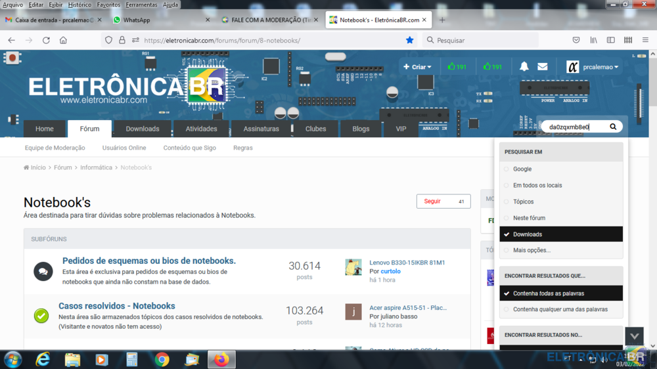Open the Assinaturas tab
657x369 pixels.
pyautogui.click(x=261, y=129)
